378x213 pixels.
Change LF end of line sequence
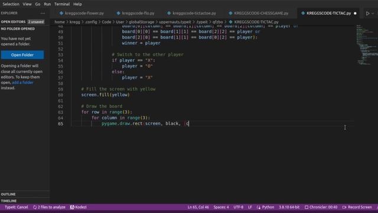(x=250, y=207)
